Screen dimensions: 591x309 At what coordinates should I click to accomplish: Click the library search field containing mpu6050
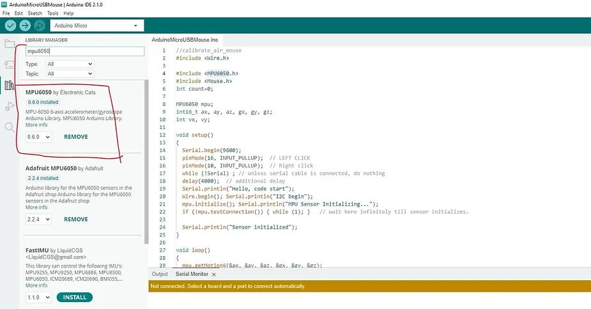(x=85, y=51)
